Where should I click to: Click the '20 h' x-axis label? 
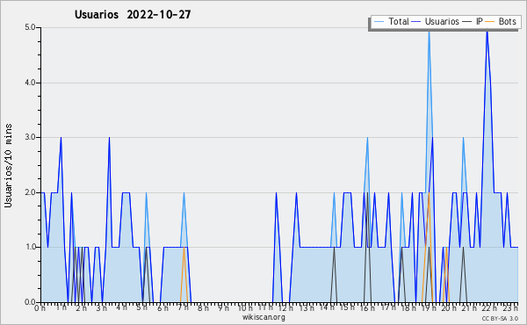tap(449, 308)
